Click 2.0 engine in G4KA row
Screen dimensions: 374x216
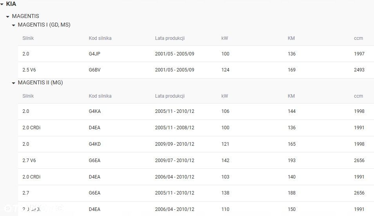(x=26, y=111)
